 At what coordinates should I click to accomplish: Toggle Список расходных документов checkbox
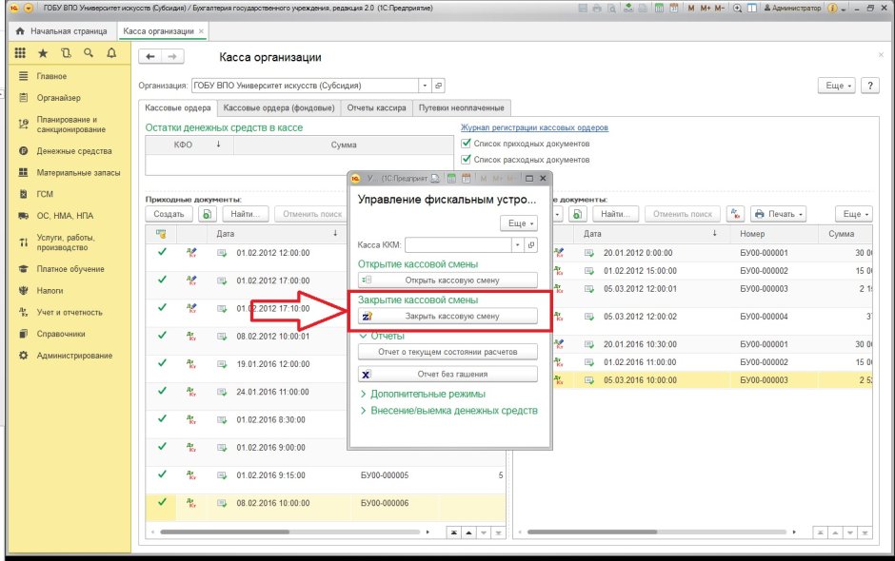(466, 159)
